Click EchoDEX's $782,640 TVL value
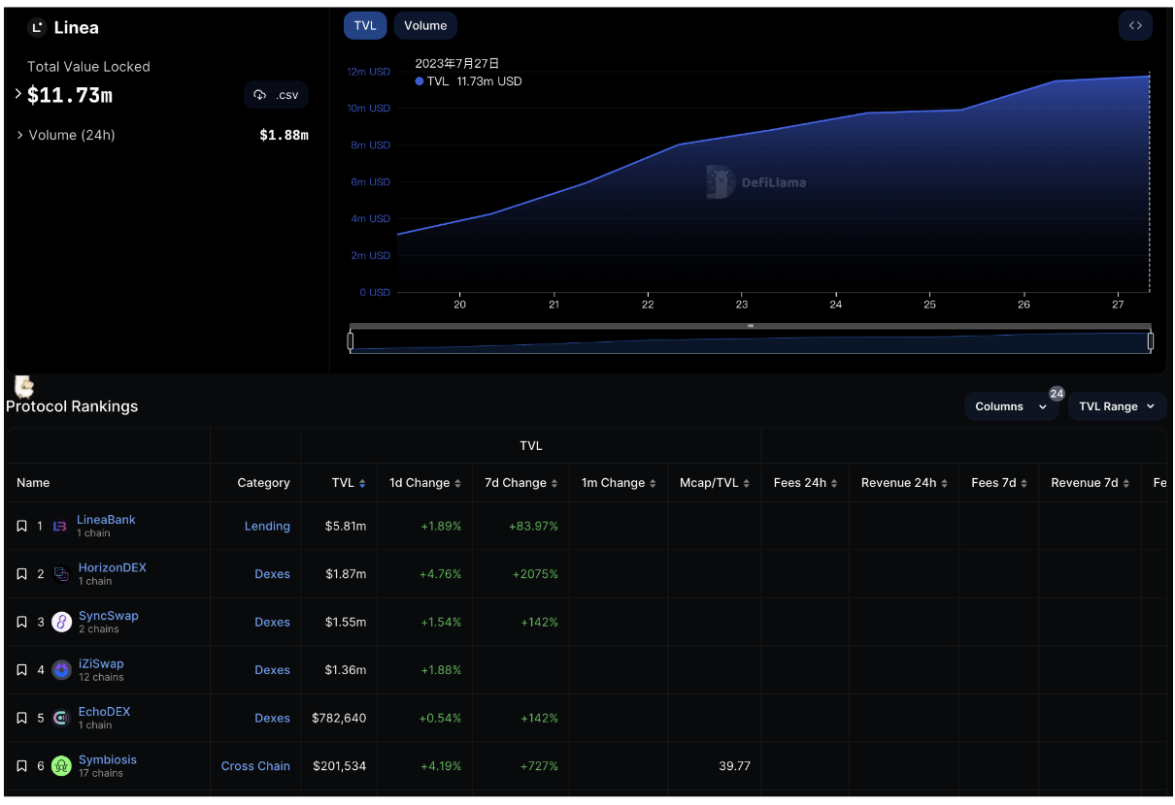The height and width of the screenshot is (805, 1175). tap(339, 718)
